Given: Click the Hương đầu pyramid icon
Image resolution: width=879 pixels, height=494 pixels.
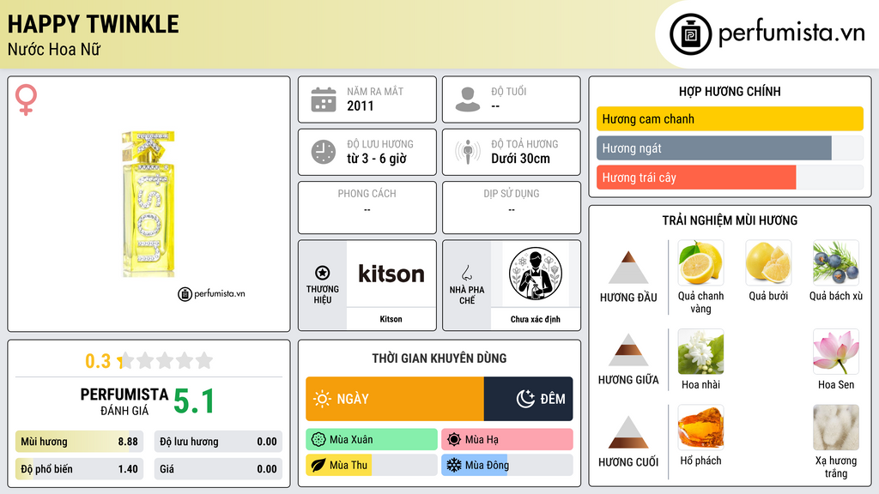Looking at the screenshot, I should pyautogui.click(x=628, y=268).
